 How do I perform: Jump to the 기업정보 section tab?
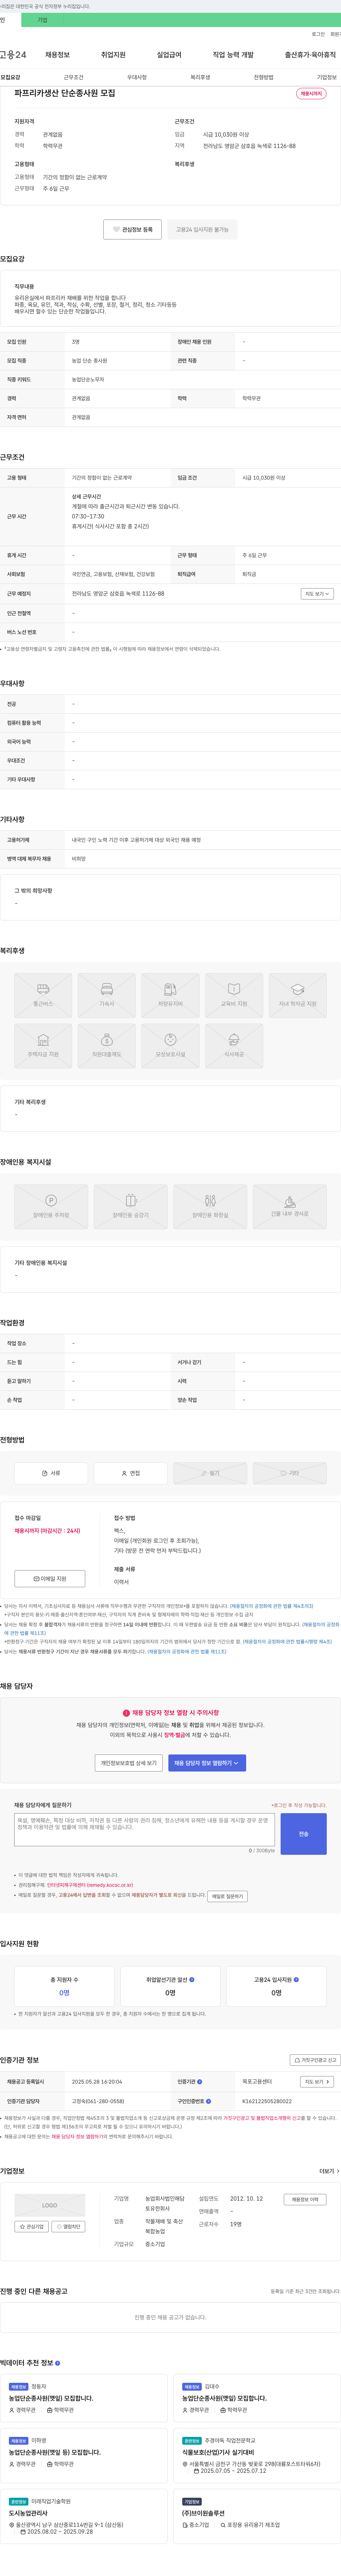click(x=327, y=77)
